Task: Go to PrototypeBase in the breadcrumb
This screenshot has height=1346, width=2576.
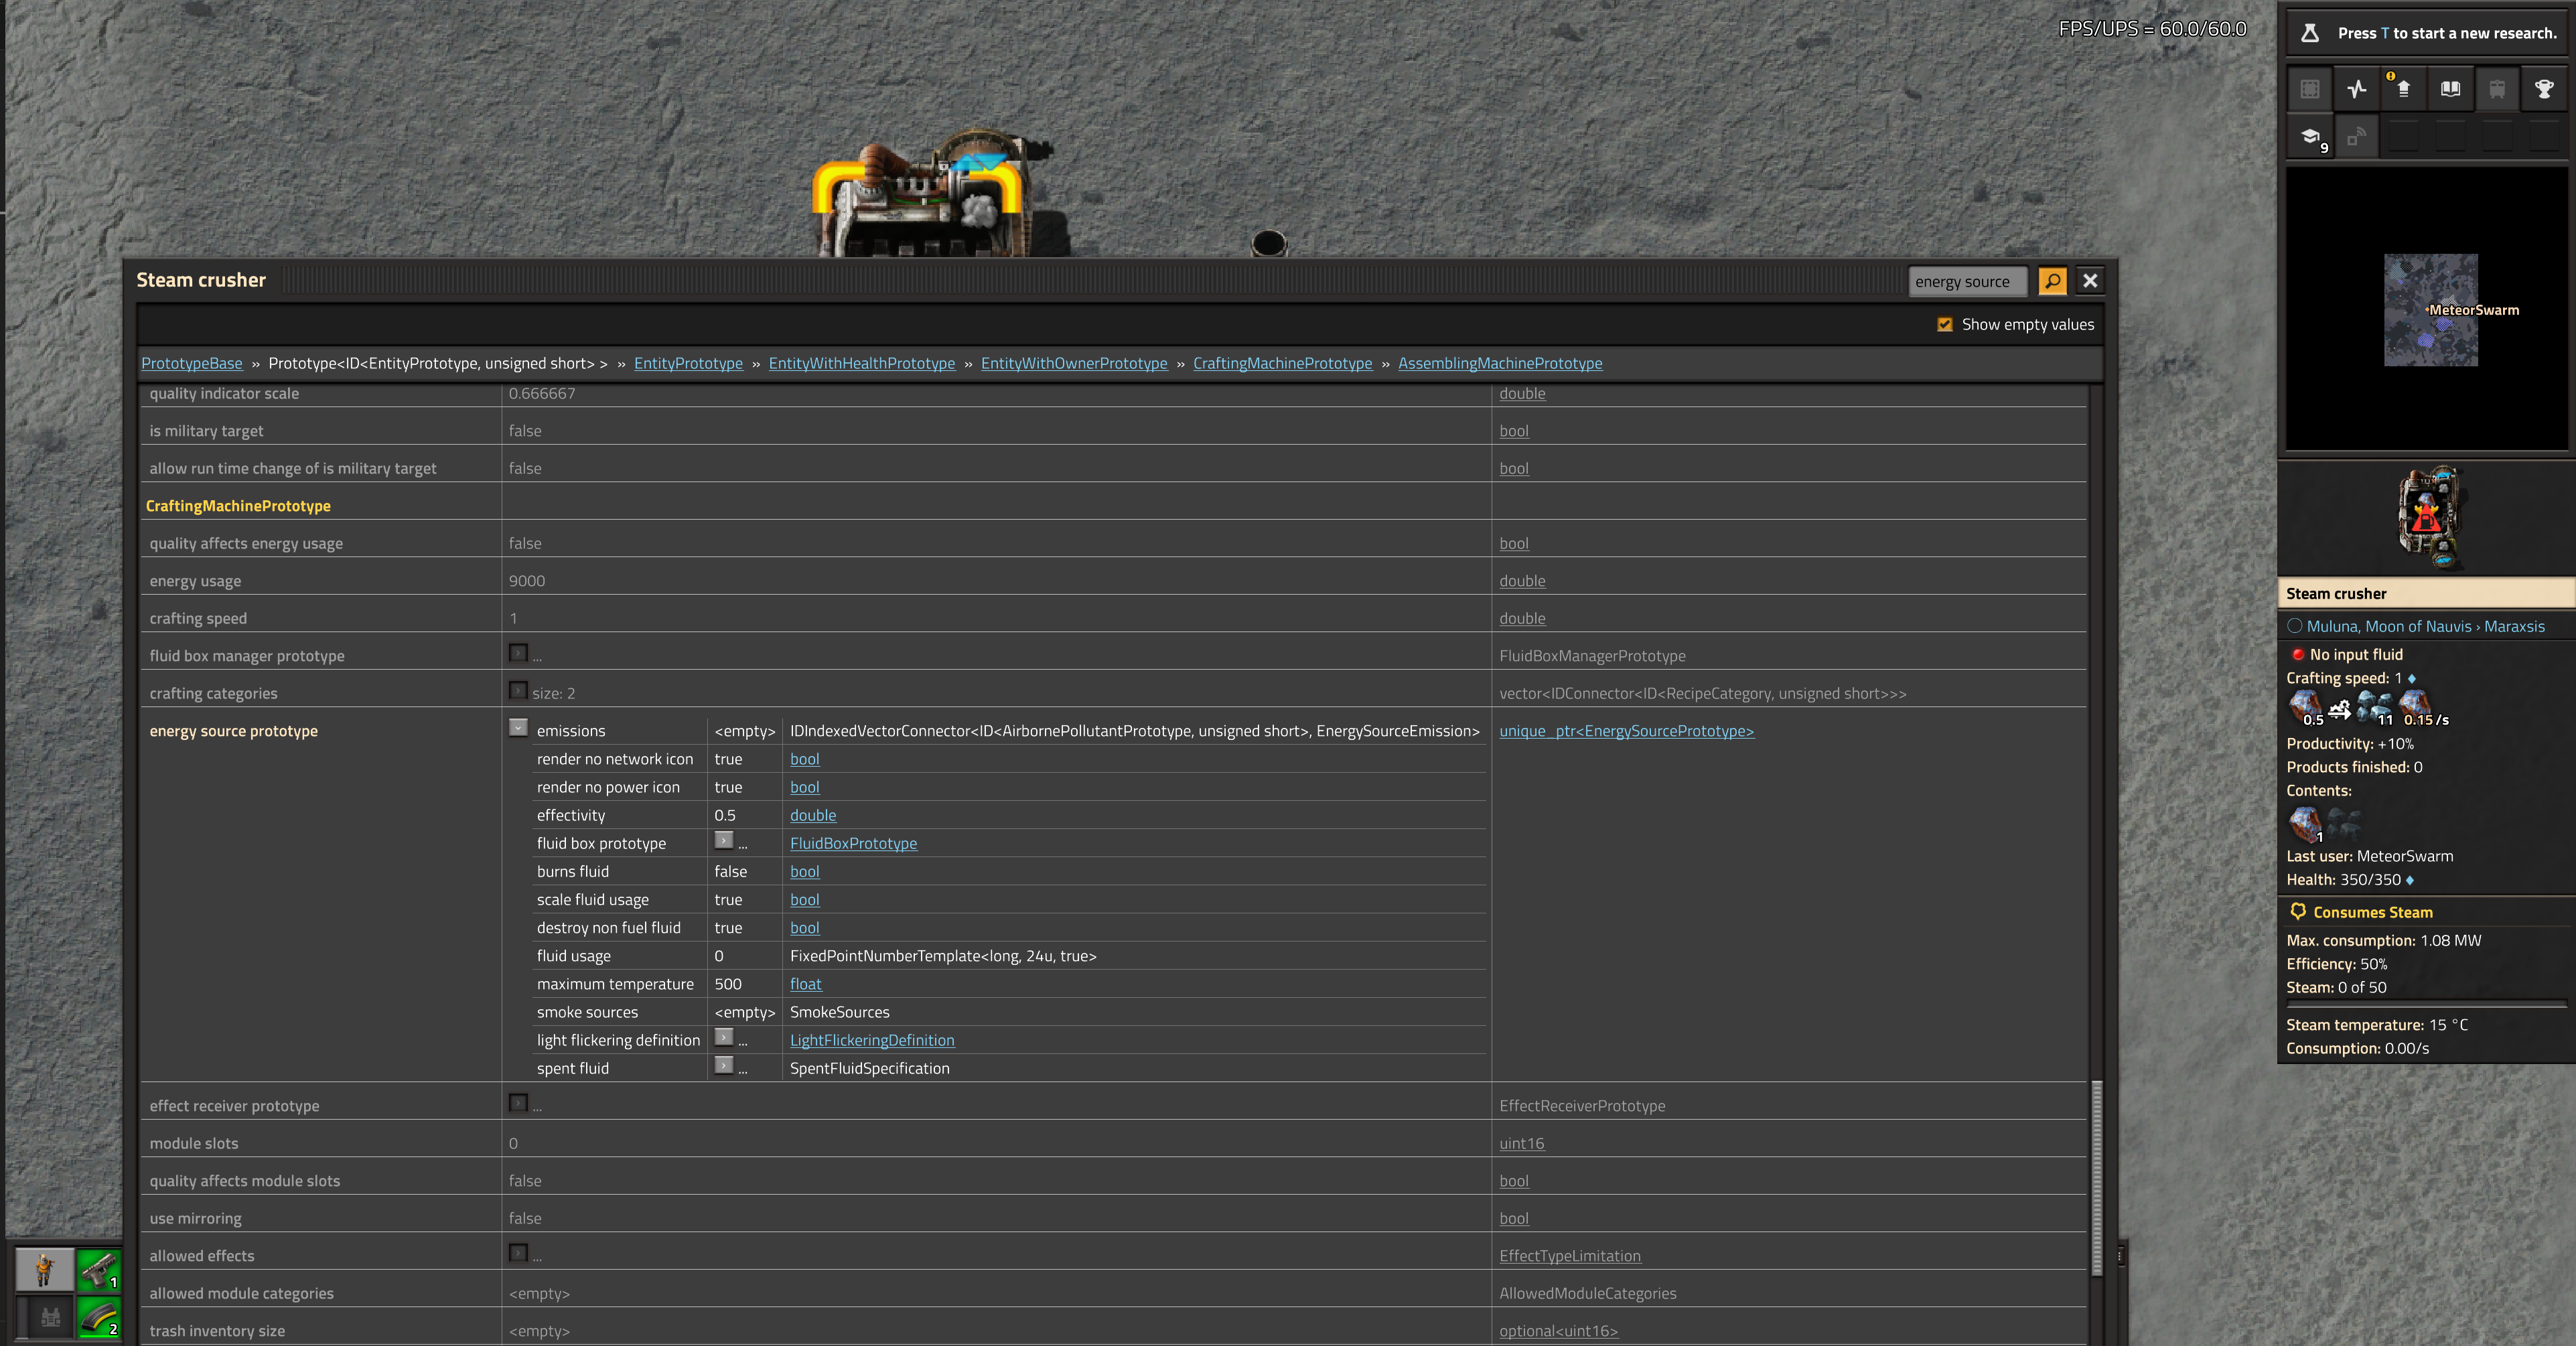Action: click(x=192, y=363)
